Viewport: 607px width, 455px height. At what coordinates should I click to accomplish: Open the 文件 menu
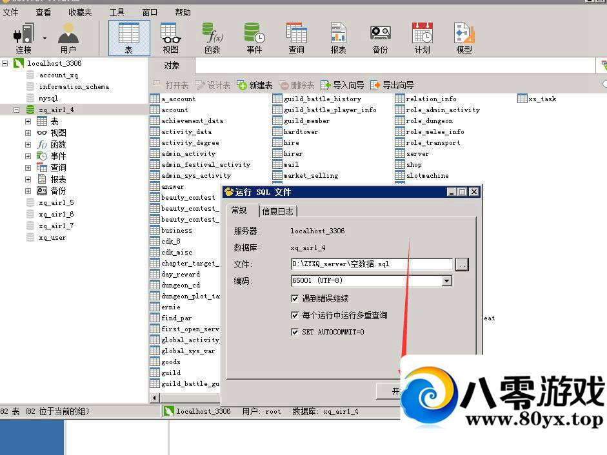[x=10, y=13]
